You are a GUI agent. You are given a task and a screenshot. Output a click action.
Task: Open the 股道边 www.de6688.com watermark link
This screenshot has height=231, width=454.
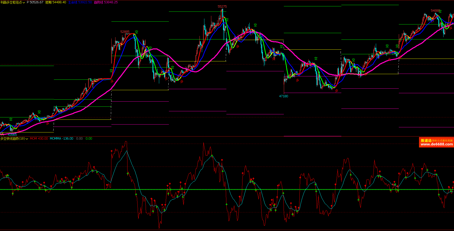pos(436,142)
